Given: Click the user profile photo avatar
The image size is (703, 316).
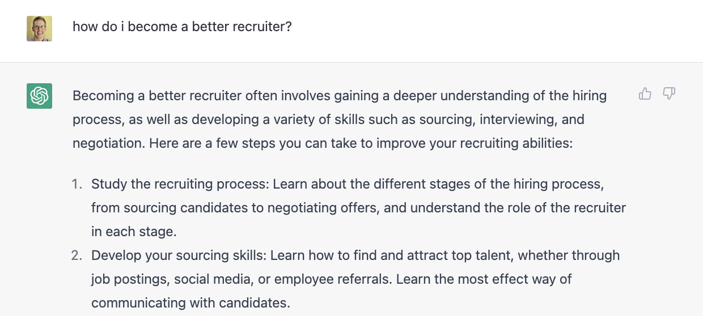Looking at the screenshot, I should tap(39, 28).
